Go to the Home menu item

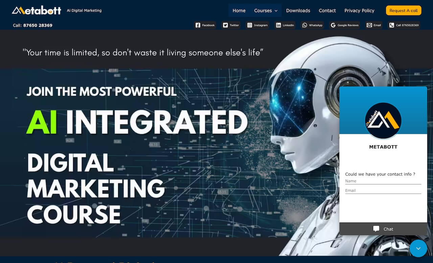tap(239, 10)
